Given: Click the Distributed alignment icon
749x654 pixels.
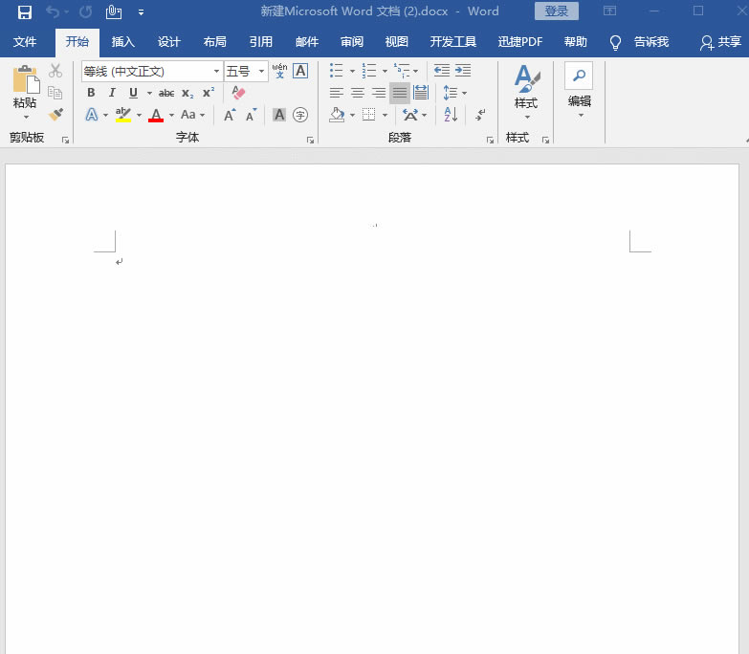Looking at the screenshot, I should [421, 93].
